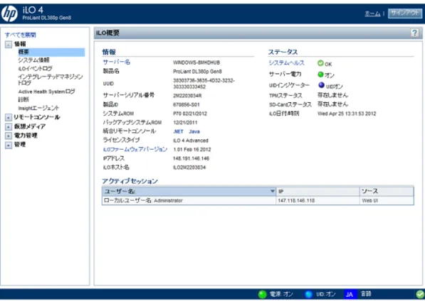Click the green system health OK icon

coord(320,63)
